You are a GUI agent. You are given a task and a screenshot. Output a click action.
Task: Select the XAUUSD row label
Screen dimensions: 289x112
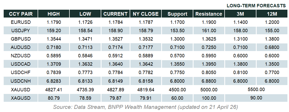coord(21,89)
